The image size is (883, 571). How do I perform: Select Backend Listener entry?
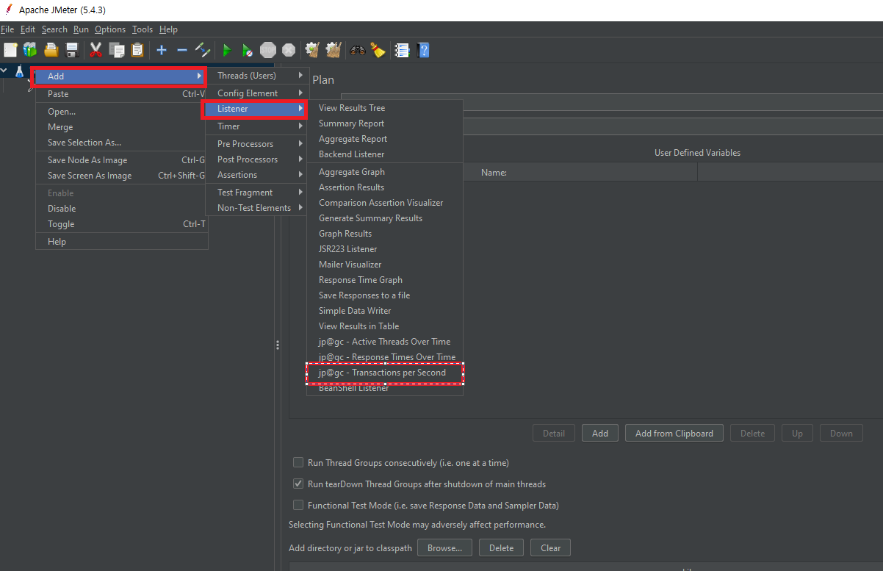pos(385,154)
